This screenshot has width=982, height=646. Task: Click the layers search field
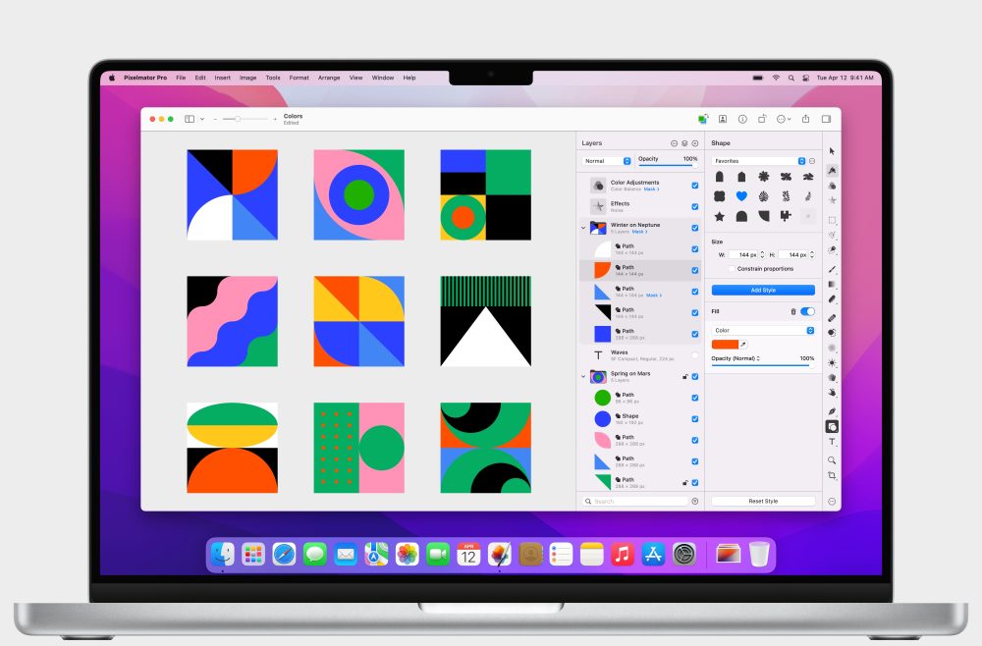[x=633, y=501]
